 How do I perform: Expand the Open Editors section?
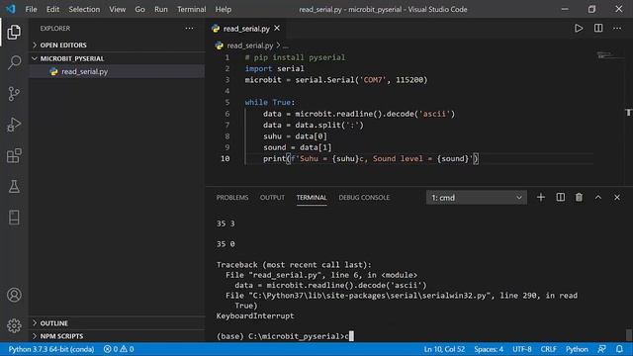pos(63,44)
